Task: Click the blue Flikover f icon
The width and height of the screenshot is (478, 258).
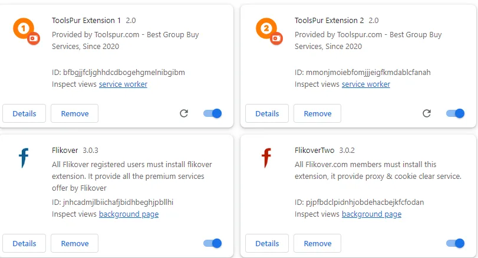Action: (x=24, y=158)
